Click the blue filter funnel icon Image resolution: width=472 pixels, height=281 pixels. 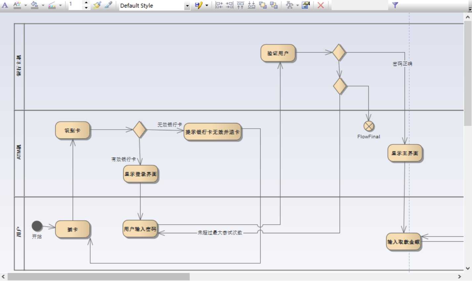click(x=395, y=5)
